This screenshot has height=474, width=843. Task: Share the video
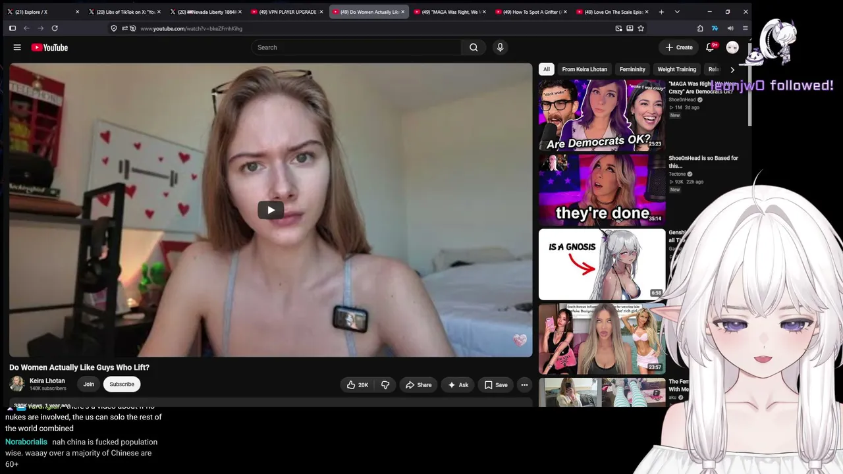pos(419,385)
